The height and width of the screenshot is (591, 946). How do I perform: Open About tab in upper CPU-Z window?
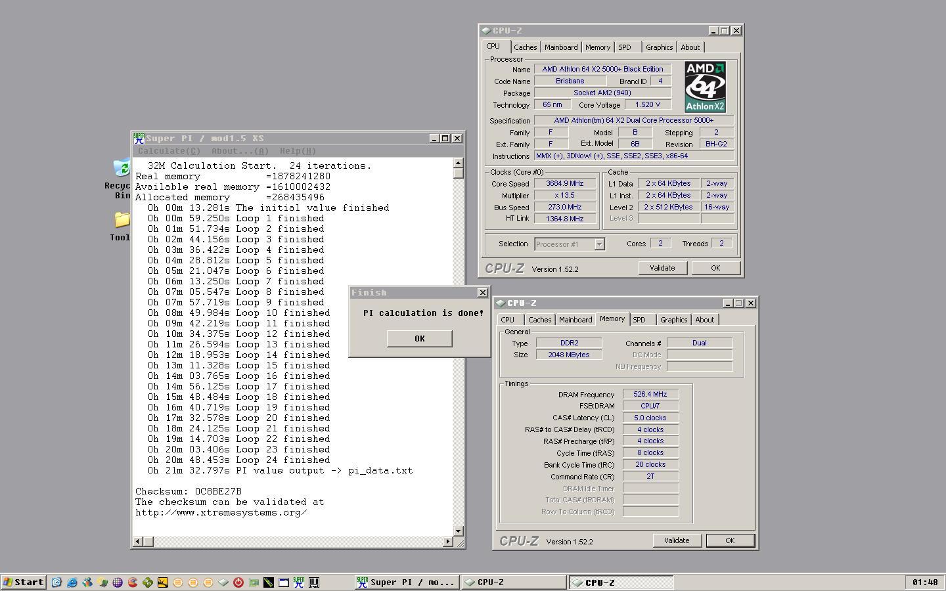690,47
